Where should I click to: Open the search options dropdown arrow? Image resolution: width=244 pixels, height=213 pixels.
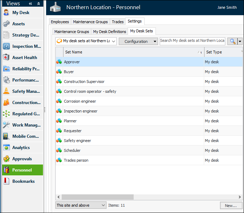(240, 41)
